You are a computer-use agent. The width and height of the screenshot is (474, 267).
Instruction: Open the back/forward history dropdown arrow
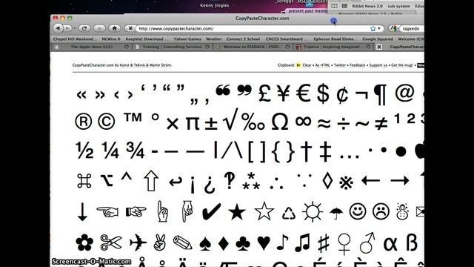click(74, 28)
